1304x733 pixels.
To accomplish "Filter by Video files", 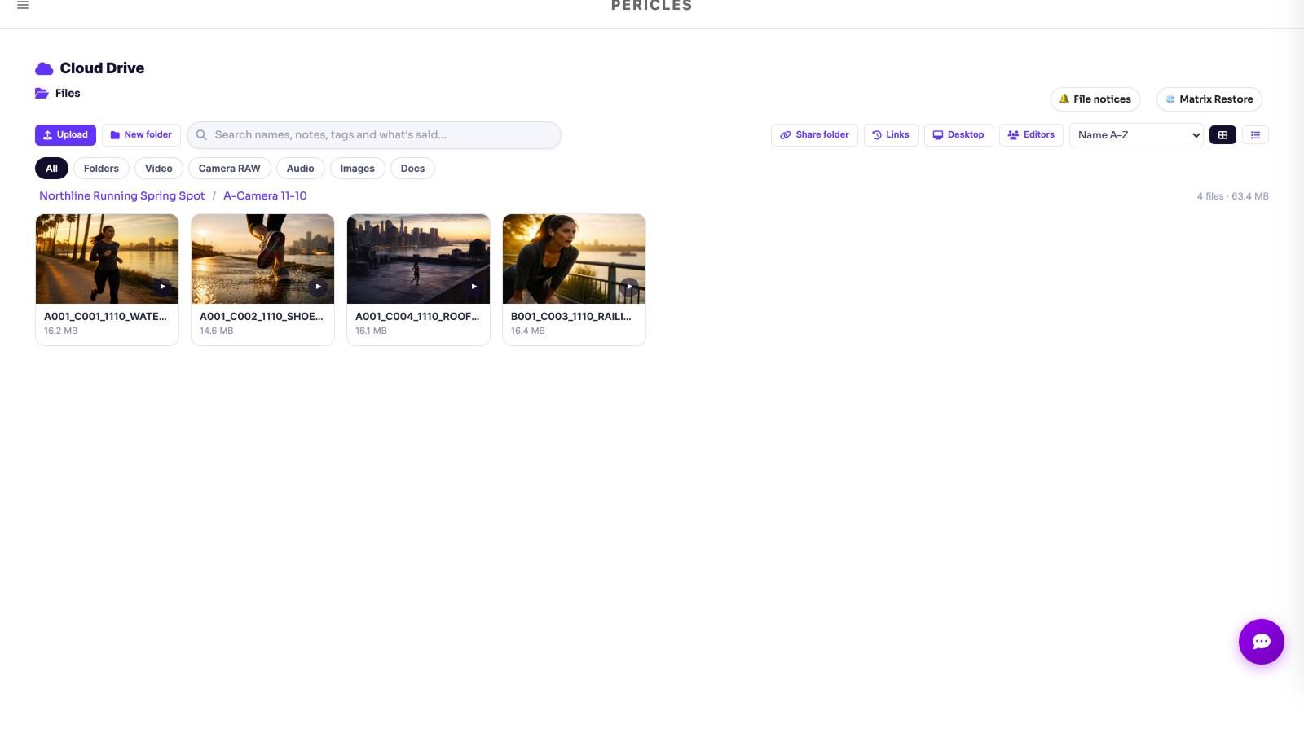I will 159,169.
